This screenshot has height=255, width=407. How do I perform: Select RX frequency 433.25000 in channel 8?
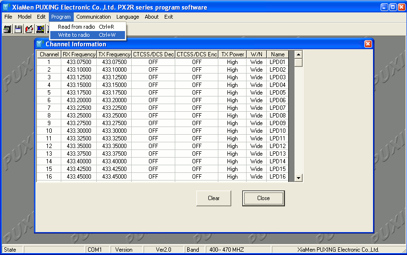point(79,116)
